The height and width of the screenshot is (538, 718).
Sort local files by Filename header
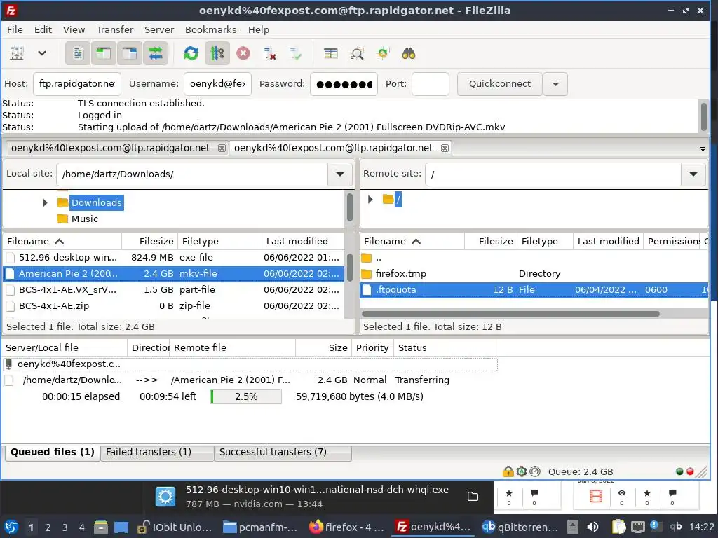(x=62, y=242)
